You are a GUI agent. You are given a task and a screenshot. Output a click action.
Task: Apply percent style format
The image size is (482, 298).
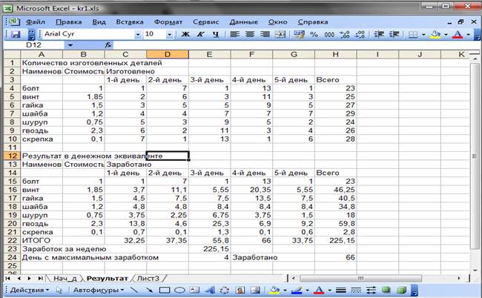pos(314,34)
